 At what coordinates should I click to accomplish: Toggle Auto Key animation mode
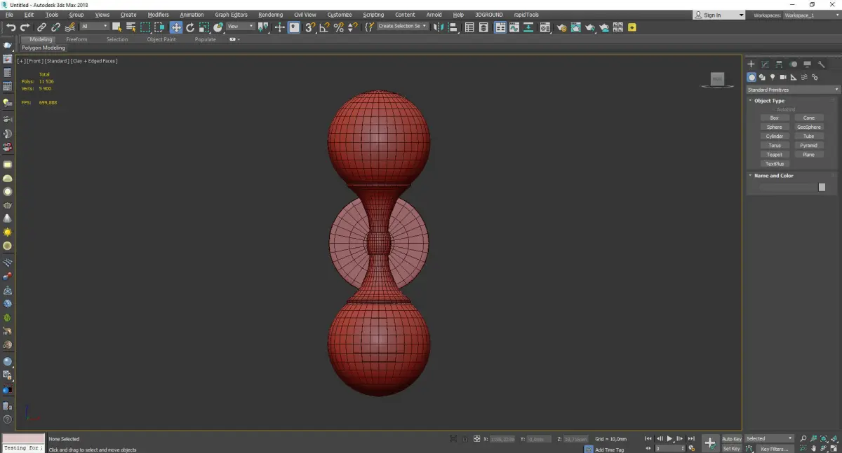tap(731, 439)
